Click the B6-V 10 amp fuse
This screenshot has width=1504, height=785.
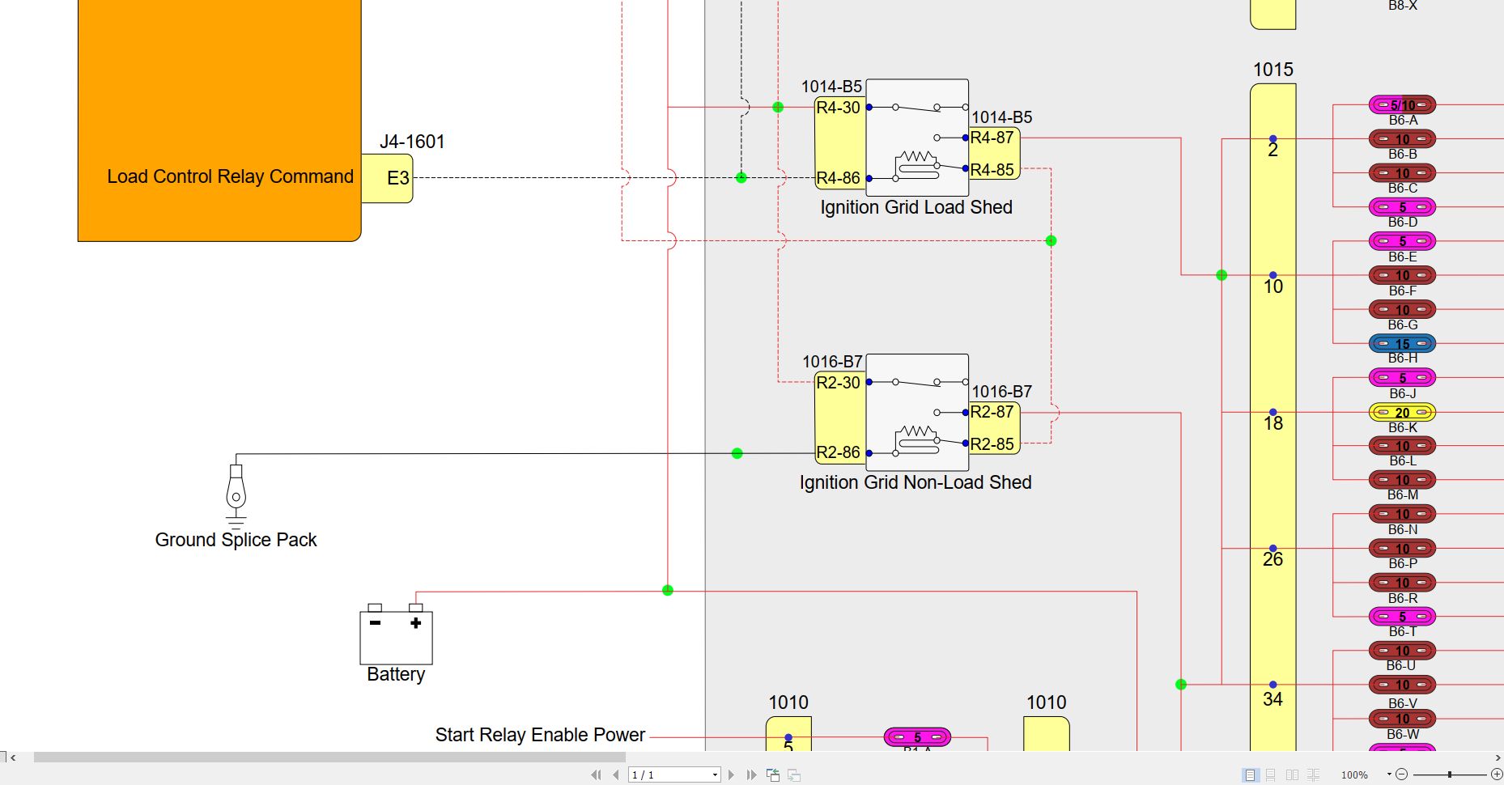click(1402, 685)
